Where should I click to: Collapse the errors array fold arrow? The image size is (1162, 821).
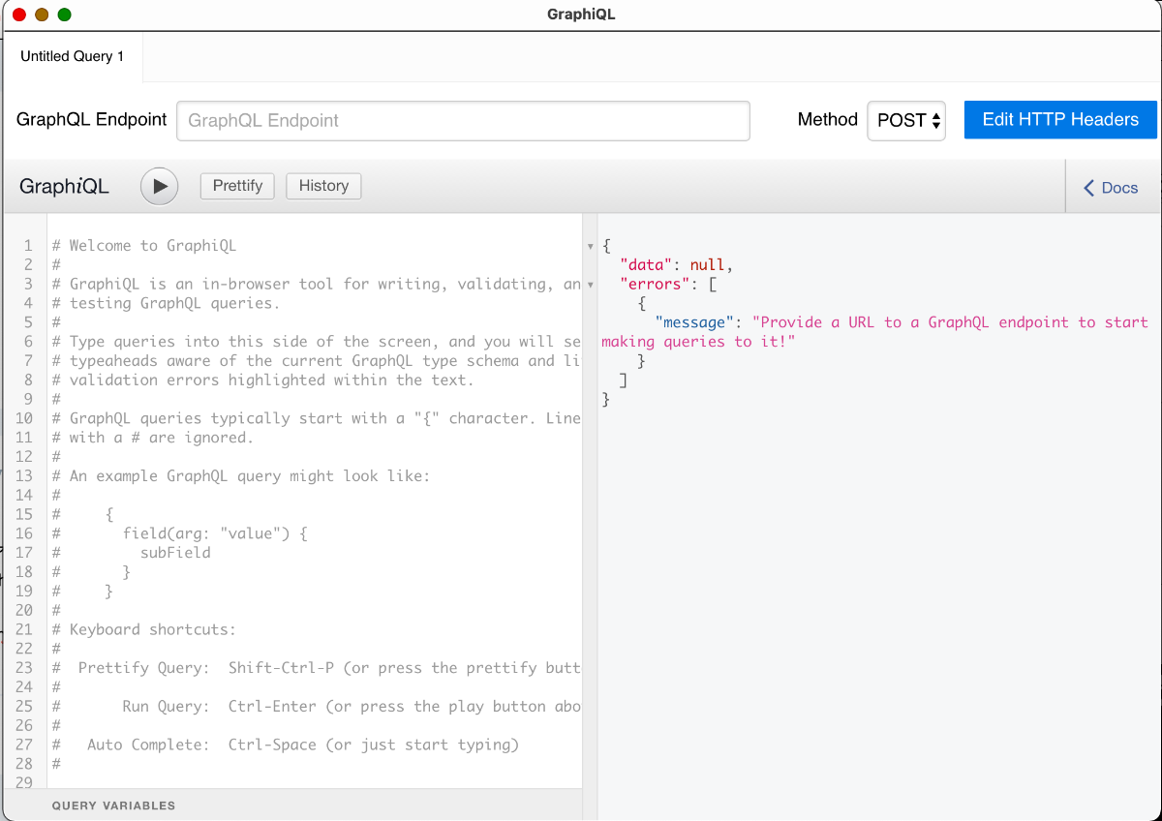pyautogui.click(x=591, y=285)
